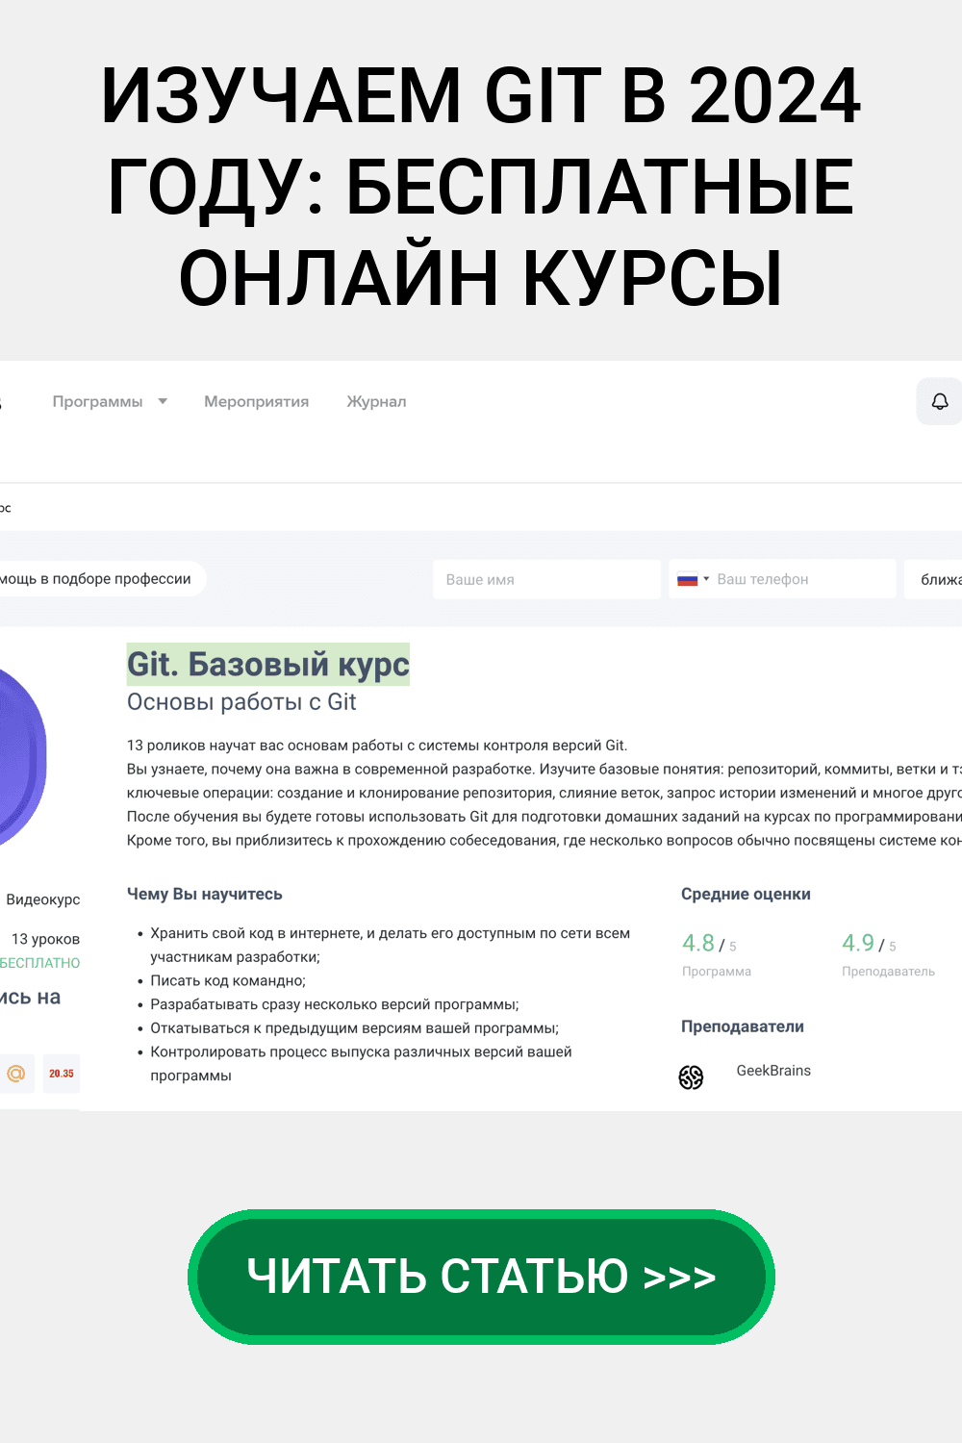Click the БЕСПЛАТНО price label
The height and width of the screenshot is (1443, 962).
pyautogui.click(x=39, y=963)
